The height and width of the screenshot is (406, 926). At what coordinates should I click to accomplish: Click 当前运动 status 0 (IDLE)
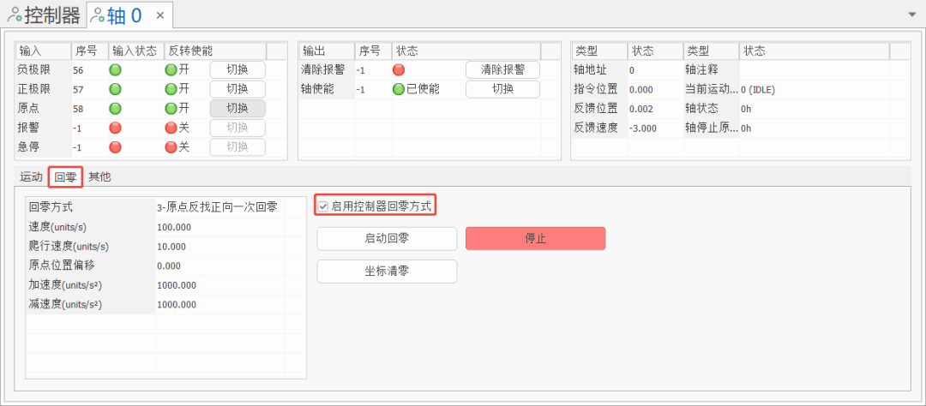(x=814, y=90)
